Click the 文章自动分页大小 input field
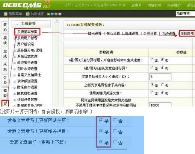This screenshot has width=195, height=154. pyautogui.click(x=160, y=77)
